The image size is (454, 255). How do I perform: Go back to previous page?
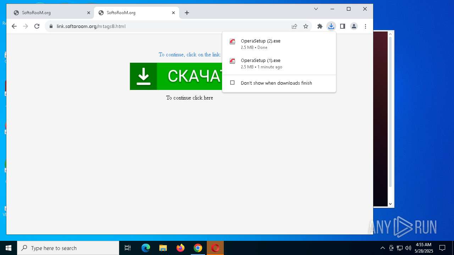pyautogui.click(x=14, y=26)
